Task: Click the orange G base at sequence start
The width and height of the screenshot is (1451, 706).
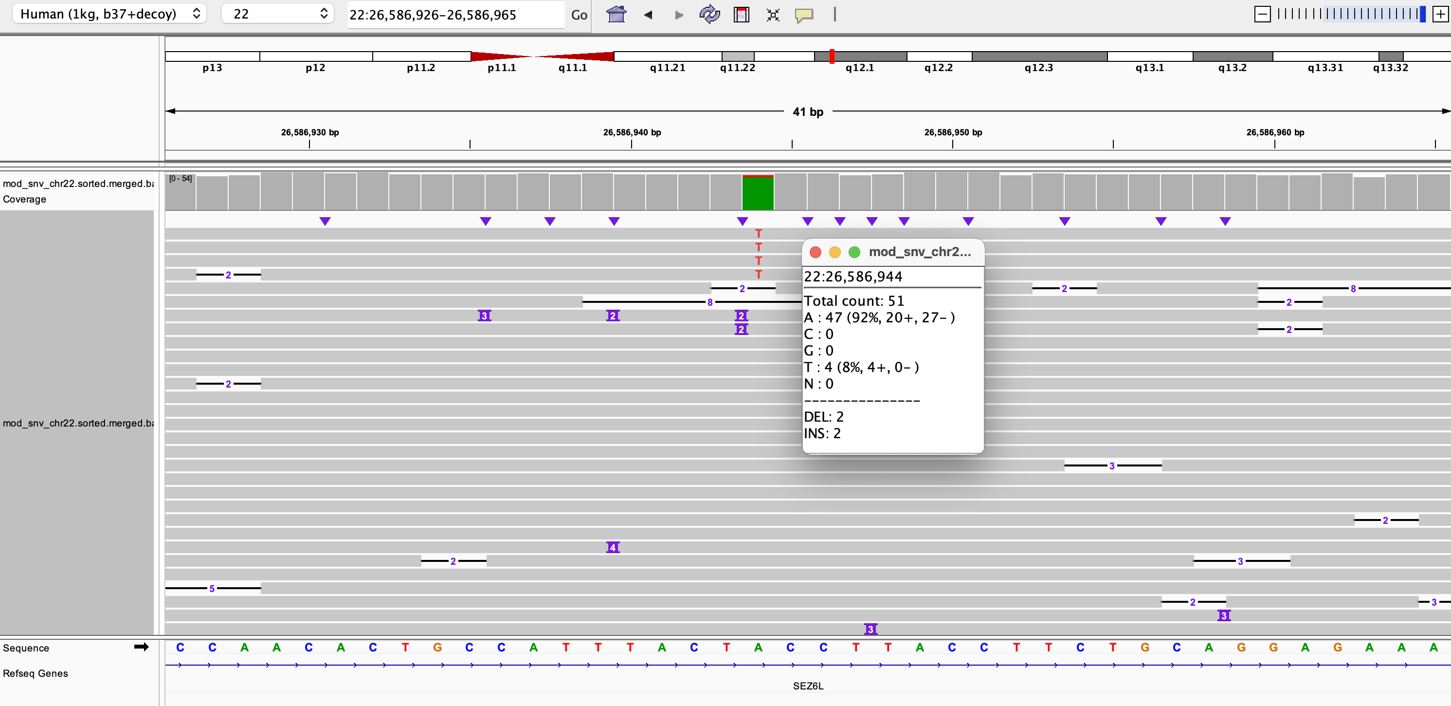Action: (437, 648)
